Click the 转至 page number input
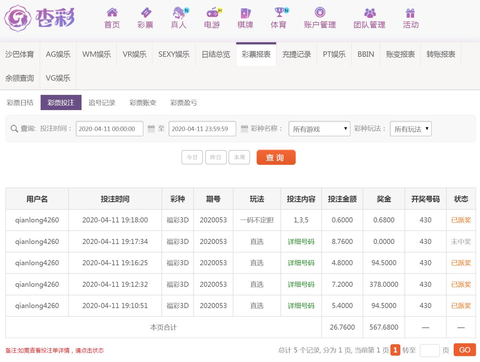Image resolution: width=480 pixels, height=362 pixels. (x=430, y=350)
